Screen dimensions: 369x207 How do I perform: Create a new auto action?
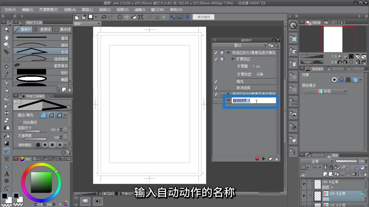coord(270,159)
